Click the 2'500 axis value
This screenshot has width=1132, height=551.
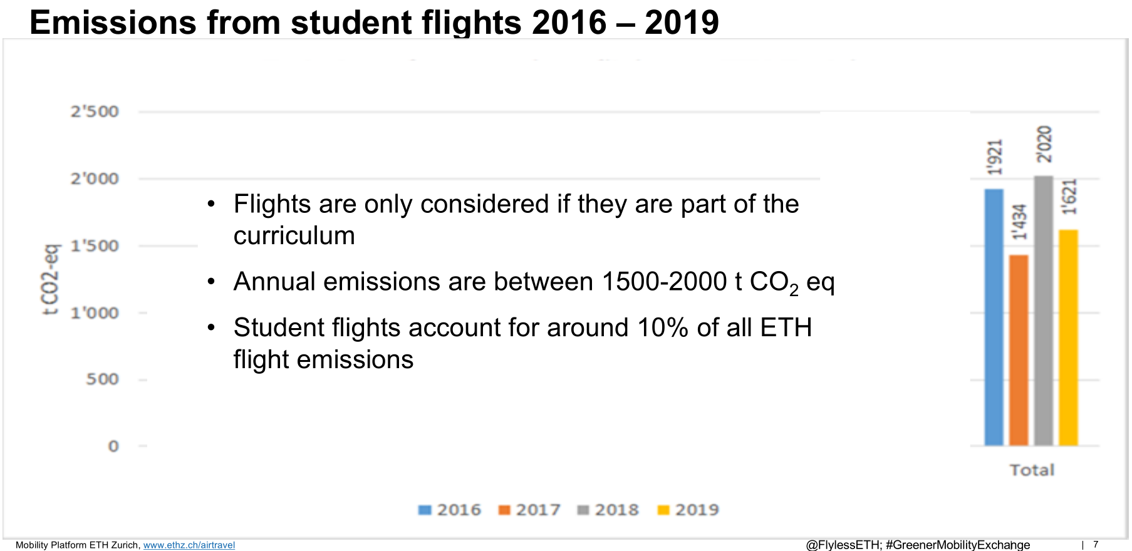[x=95, y=112]
